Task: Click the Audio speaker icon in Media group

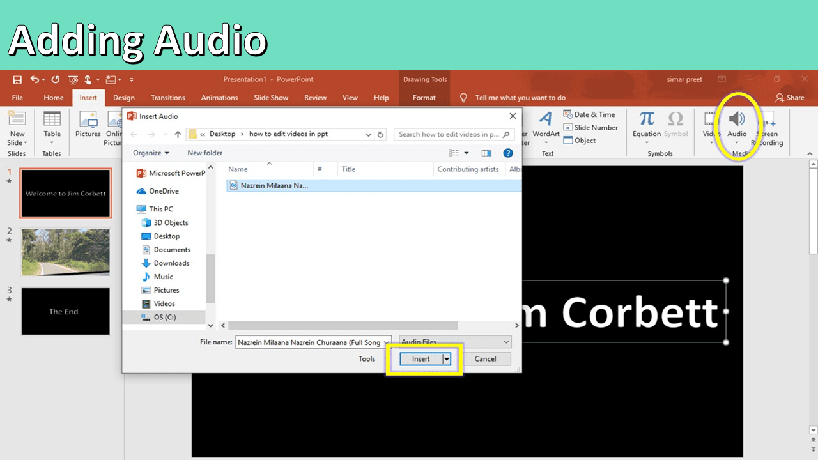Action: 737,119
